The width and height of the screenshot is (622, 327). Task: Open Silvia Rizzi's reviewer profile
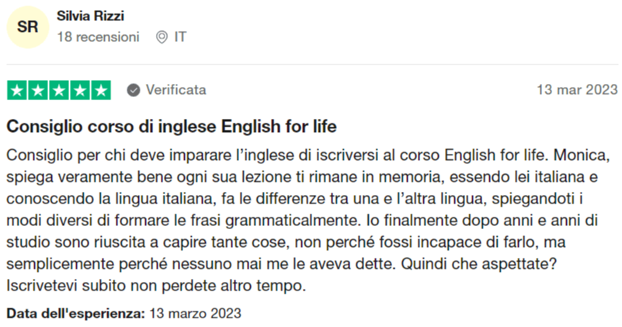pos(90,16)
